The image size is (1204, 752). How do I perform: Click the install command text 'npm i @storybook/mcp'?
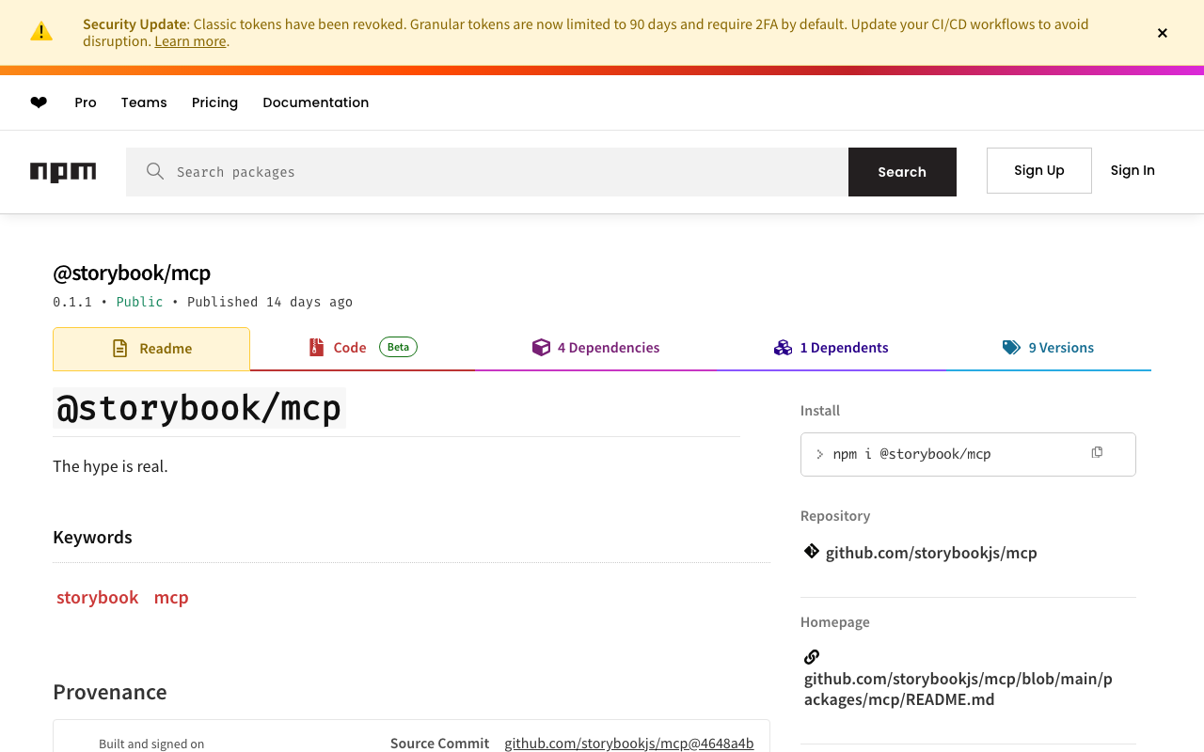(x=911, y=454)
